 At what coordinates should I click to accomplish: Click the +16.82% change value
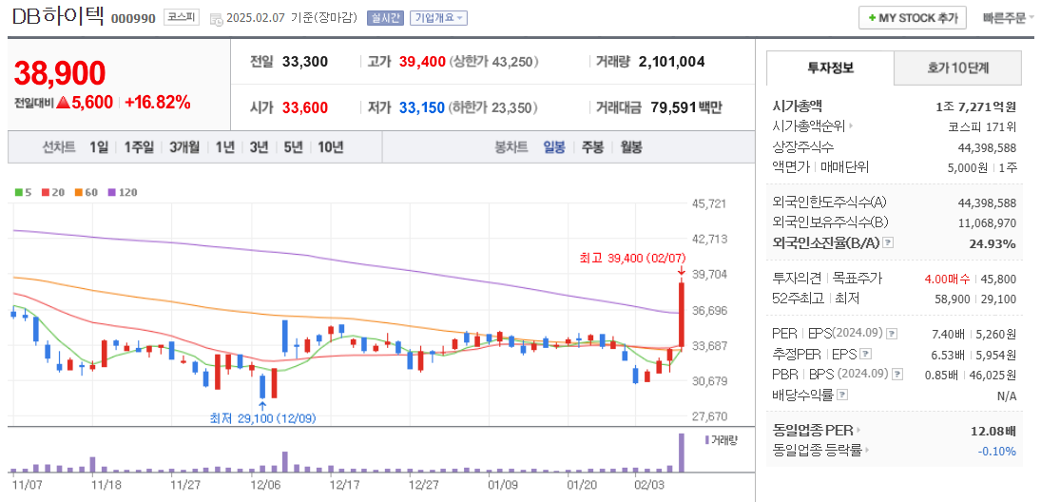158,103
